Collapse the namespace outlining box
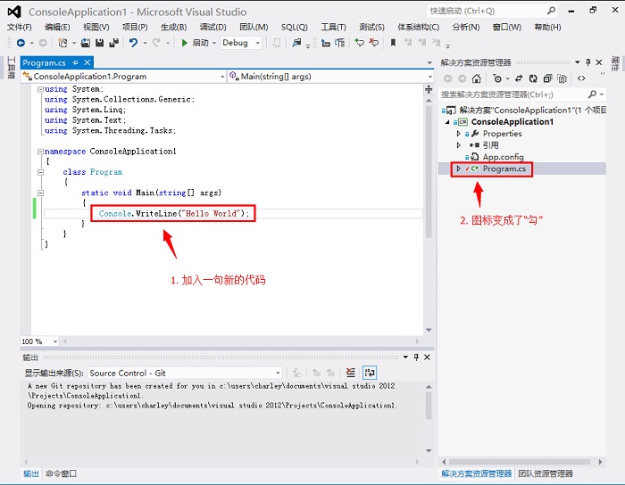 40,152
